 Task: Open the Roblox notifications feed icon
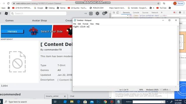pos(91,14)
